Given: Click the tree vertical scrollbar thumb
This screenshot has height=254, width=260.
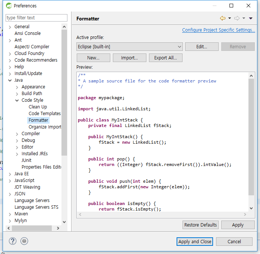Looking at the screenshot, I should pos(64,92).
